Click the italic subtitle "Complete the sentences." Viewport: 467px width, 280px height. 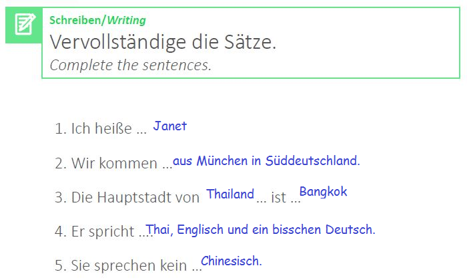click(130, 65)
